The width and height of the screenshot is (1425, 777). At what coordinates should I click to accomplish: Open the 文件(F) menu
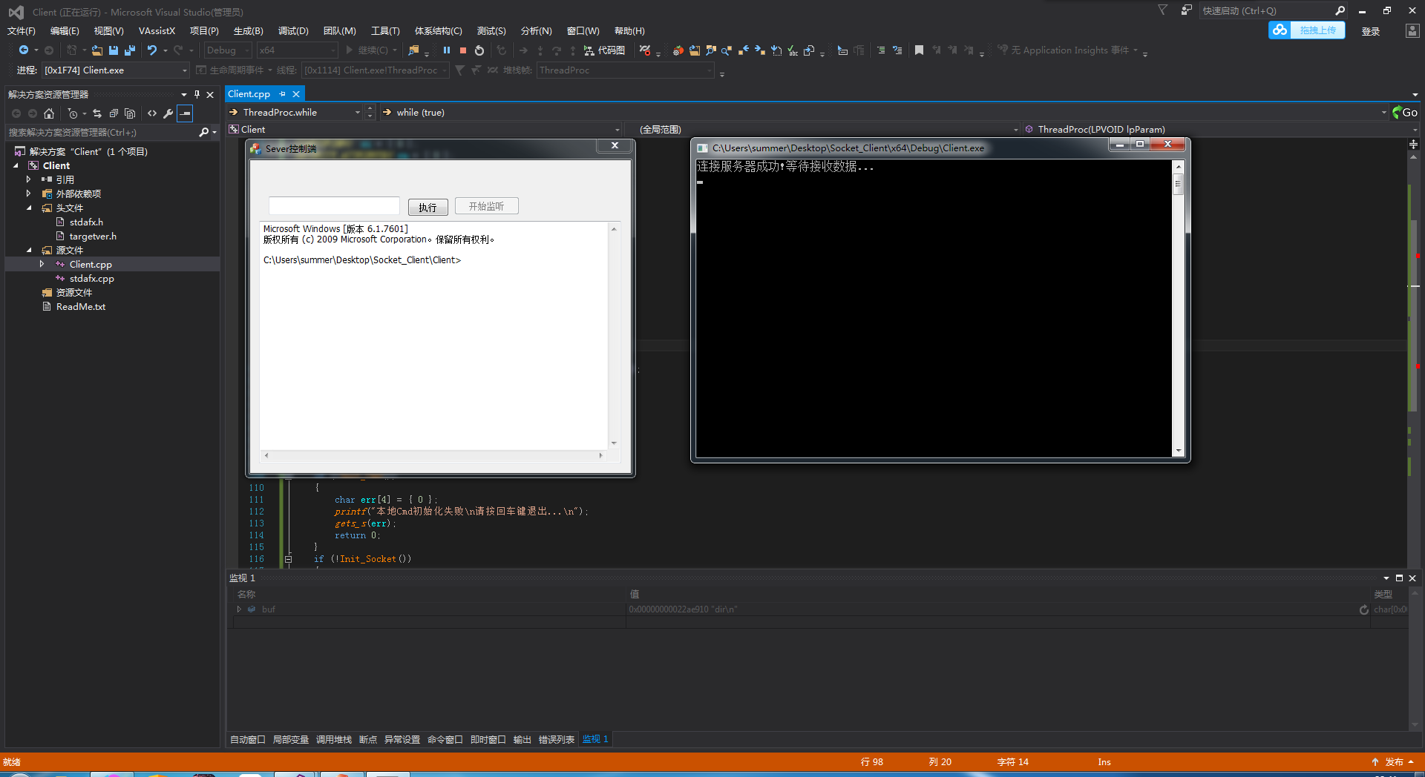point(22,31)
